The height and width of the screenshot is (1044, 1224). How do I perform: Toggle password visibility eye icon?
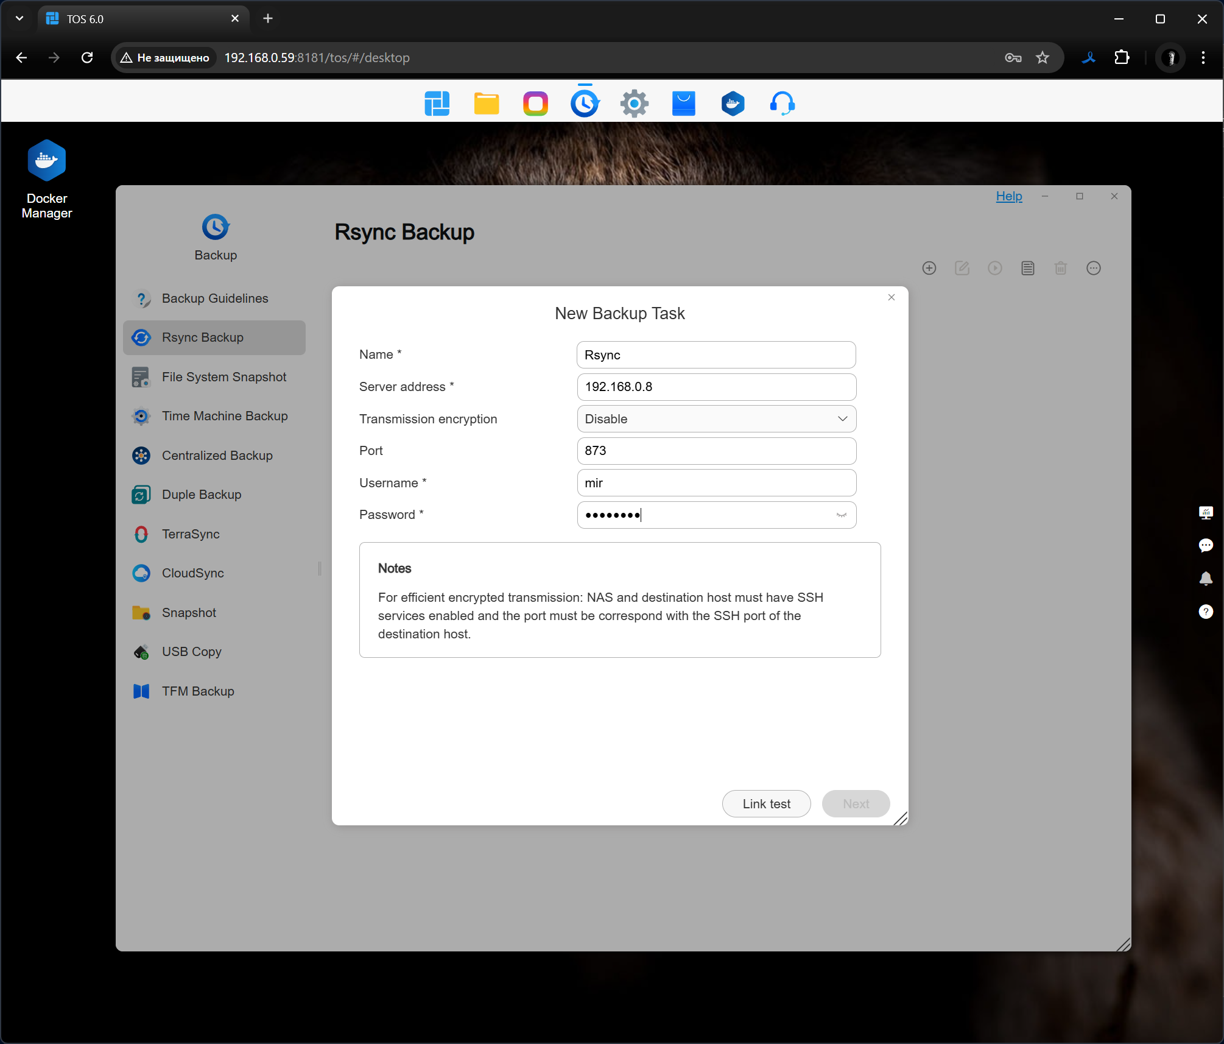[x=841, y=515]
